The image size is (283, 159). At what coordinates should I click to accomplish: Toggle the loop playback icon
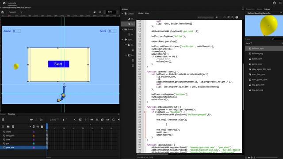(114, 120)
